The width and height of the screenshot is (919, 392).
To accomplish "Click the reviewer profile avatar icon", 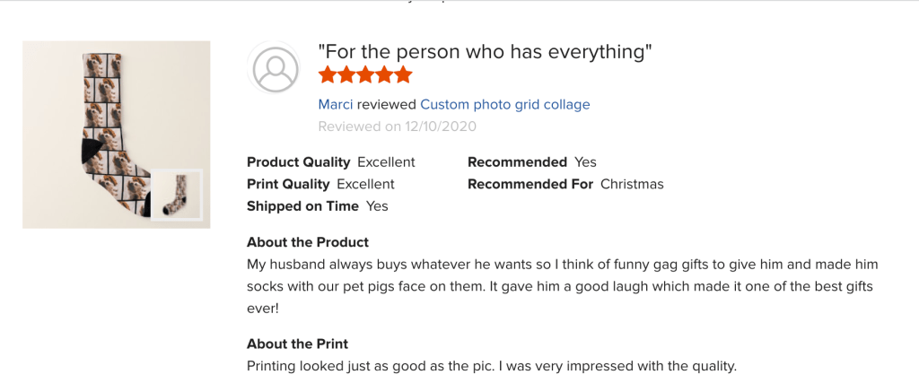I will (276, 68).
